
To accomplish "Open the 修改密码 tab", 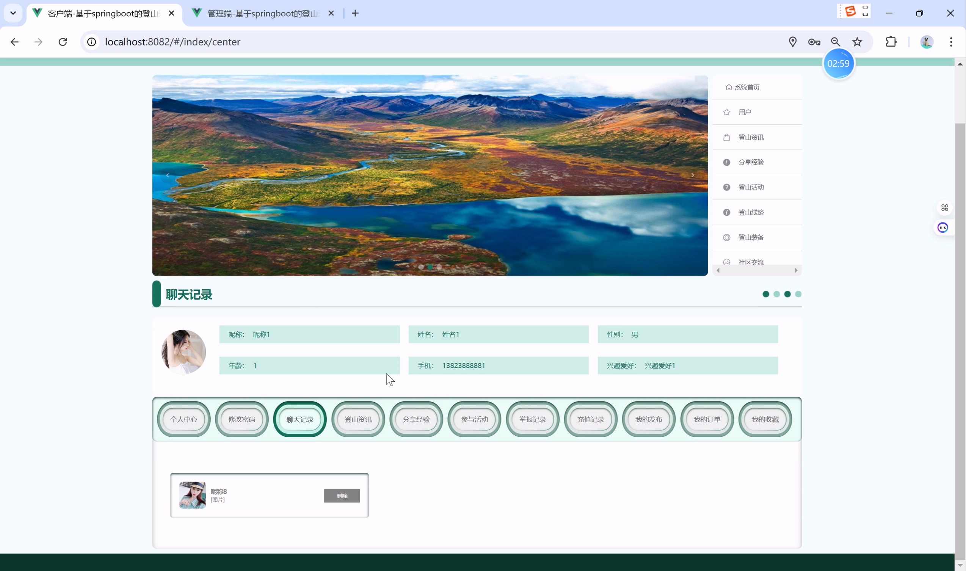I will pyautogui.click(x=241, y=419).
